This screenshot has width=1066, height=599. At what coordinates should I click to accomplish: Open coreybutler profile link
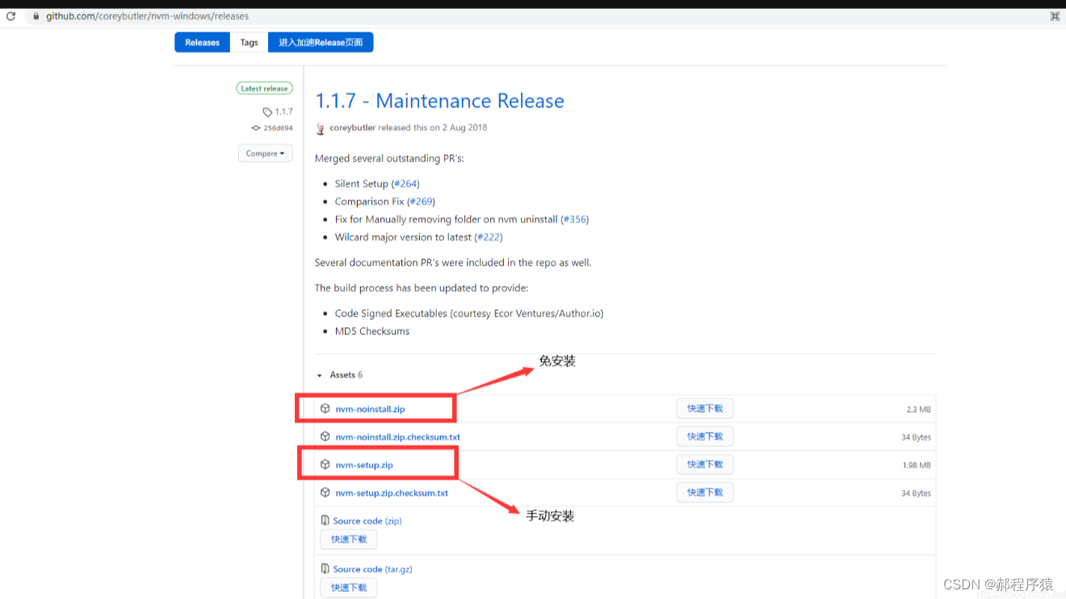(x=352, y=128)
